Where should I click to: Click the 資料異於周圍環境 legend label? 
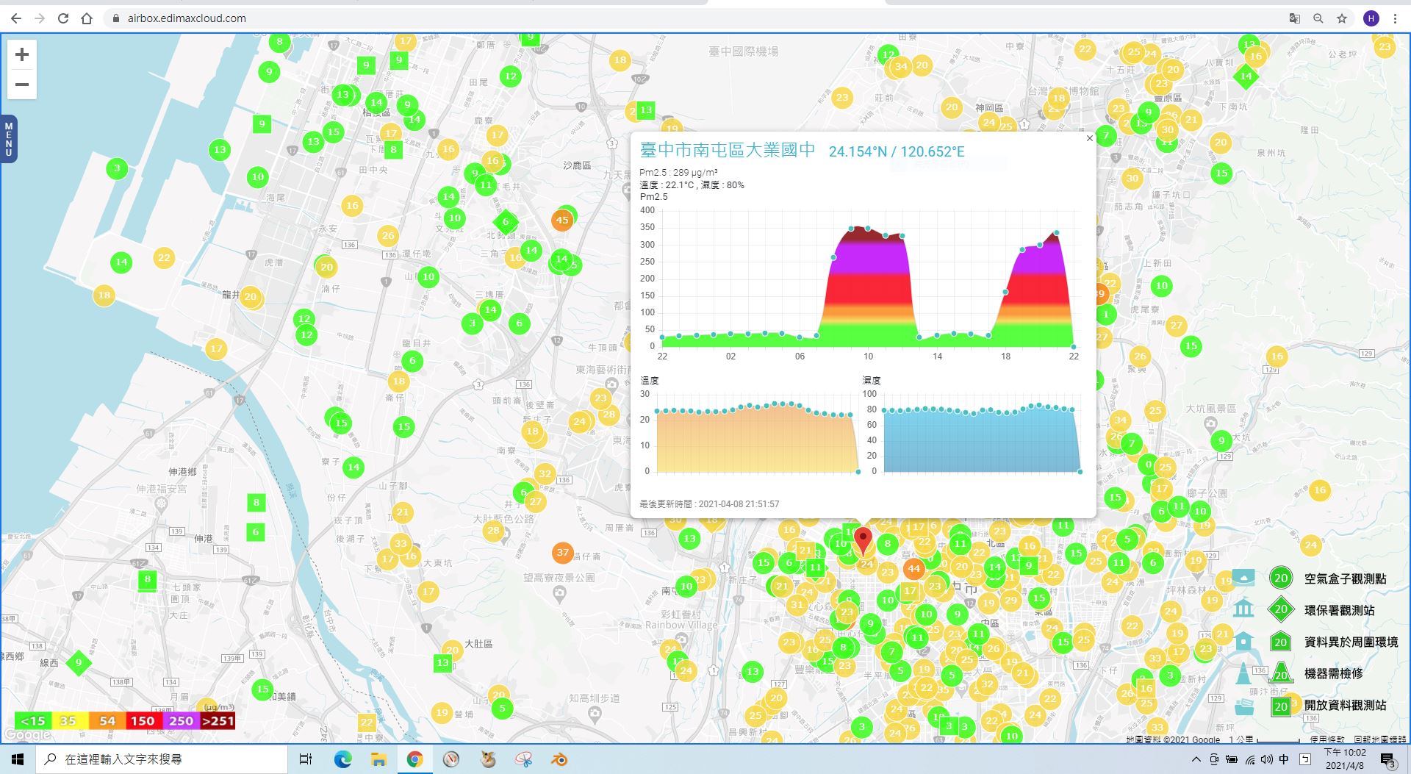(1351, 642)
